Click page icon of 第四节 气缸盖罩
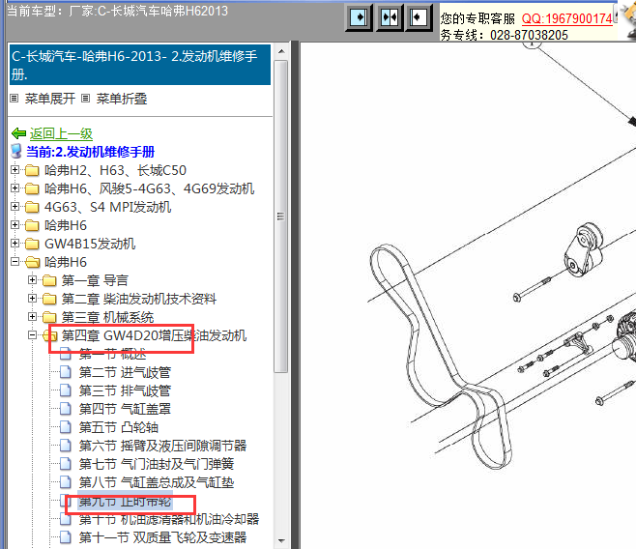Viewport: 636px width, 549px height. [x=66, y=409]
